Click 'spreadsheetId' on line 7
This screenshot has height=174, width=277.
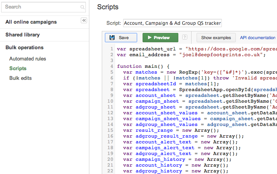coord(156,84)
